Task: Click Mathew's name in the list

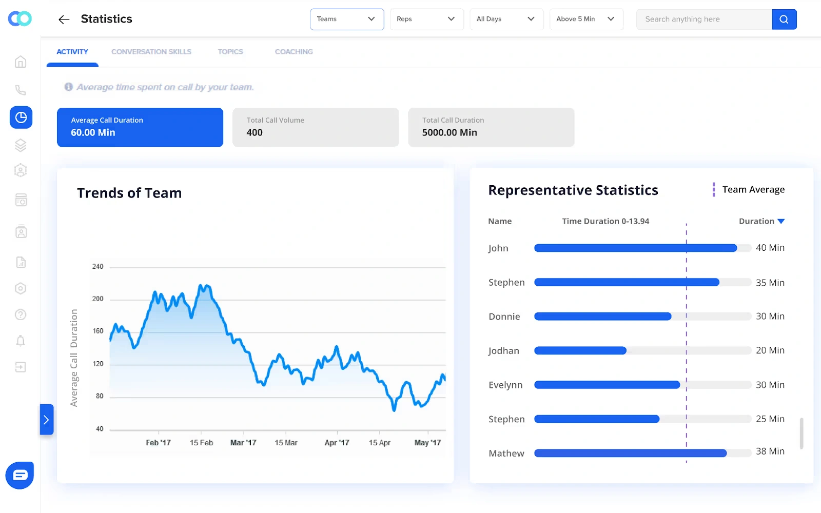Action: tap(506, 453)
